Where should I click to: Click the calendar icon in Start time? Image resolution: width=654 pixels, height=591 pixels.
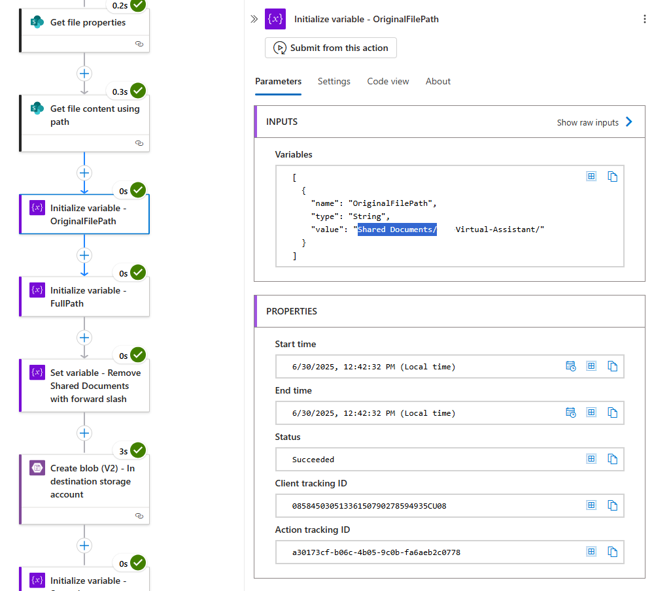coord(570,366)
